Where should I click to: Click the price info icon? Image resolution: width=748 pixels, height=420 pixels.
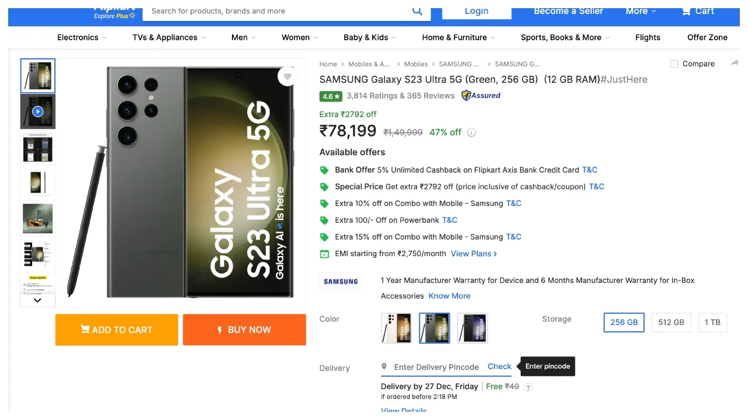[x=472, y=132]
